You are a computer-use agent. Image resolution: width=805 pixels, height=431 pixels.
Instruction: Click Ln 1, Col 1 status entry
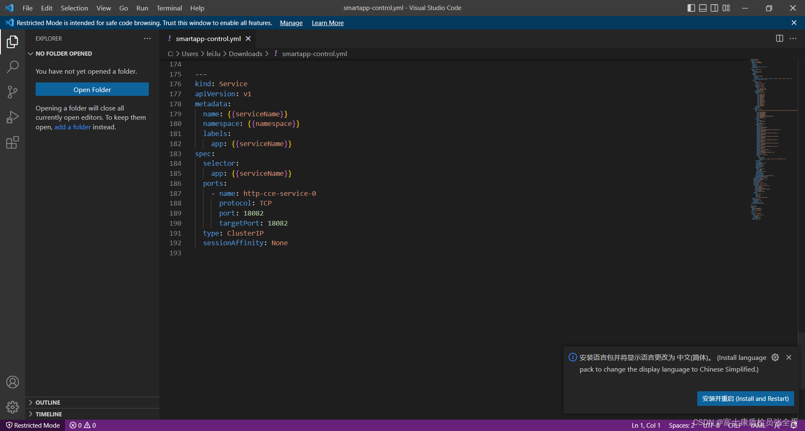point(646,425)
